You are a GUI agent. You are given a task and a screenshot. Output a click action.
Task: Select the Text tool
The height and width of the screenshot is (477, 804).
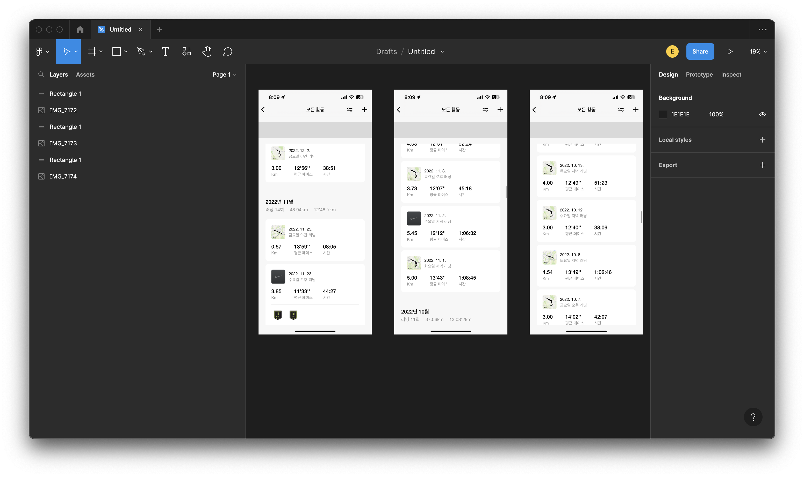[165, 51]
